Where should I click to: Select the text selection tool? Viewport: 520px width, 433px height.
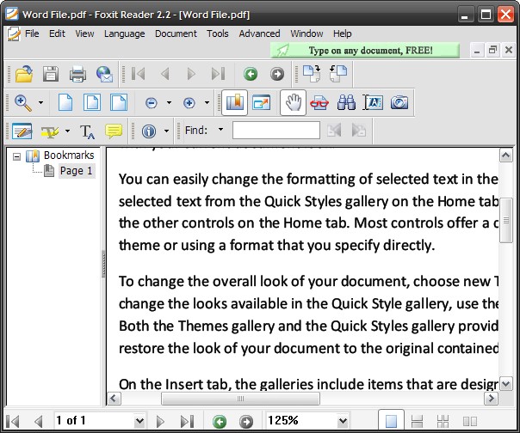coord(373,102)
